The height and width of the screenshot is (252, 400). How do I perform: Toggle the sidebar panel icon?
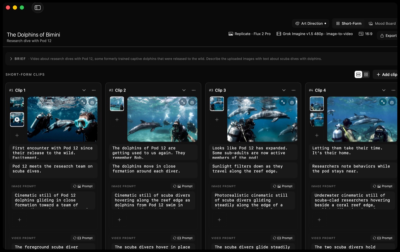click(38, 8)
